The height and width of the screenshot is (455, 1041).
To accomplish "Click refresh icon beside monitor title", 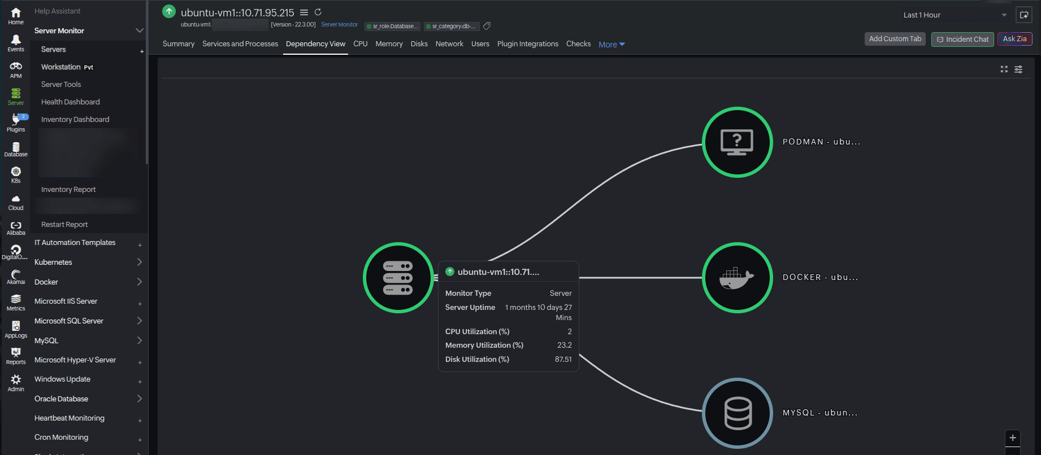I will [x=318, y=12].
